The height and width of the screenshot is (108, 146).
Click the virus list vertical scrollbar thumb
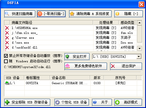tap(139, 34)
